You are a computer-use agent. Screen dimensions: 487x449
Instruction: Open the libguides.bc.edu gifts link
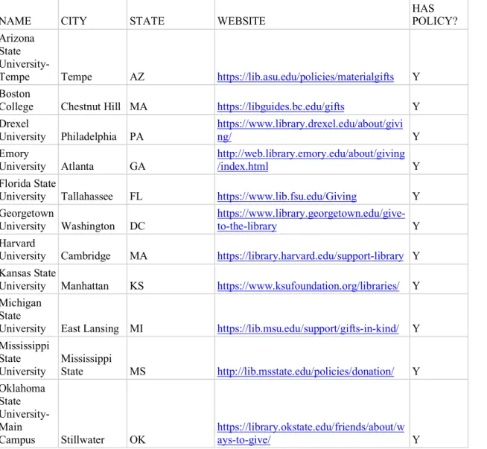pos(281,106)
